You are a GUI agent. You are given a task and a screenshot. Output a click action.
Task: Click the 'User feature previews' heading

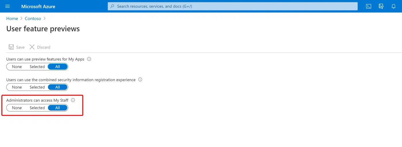click(43, 29)
